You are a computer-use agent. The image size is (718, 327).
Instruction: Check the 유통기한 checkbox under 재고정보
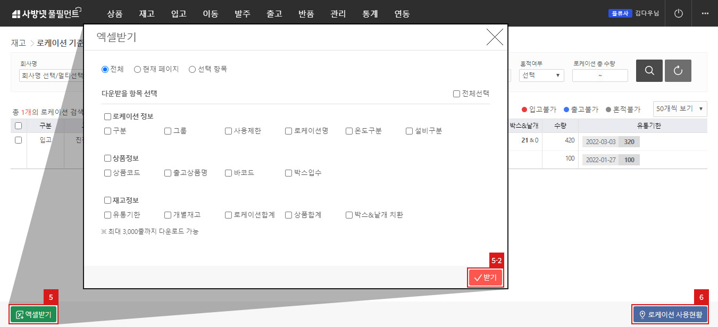(x=107, y=215)
